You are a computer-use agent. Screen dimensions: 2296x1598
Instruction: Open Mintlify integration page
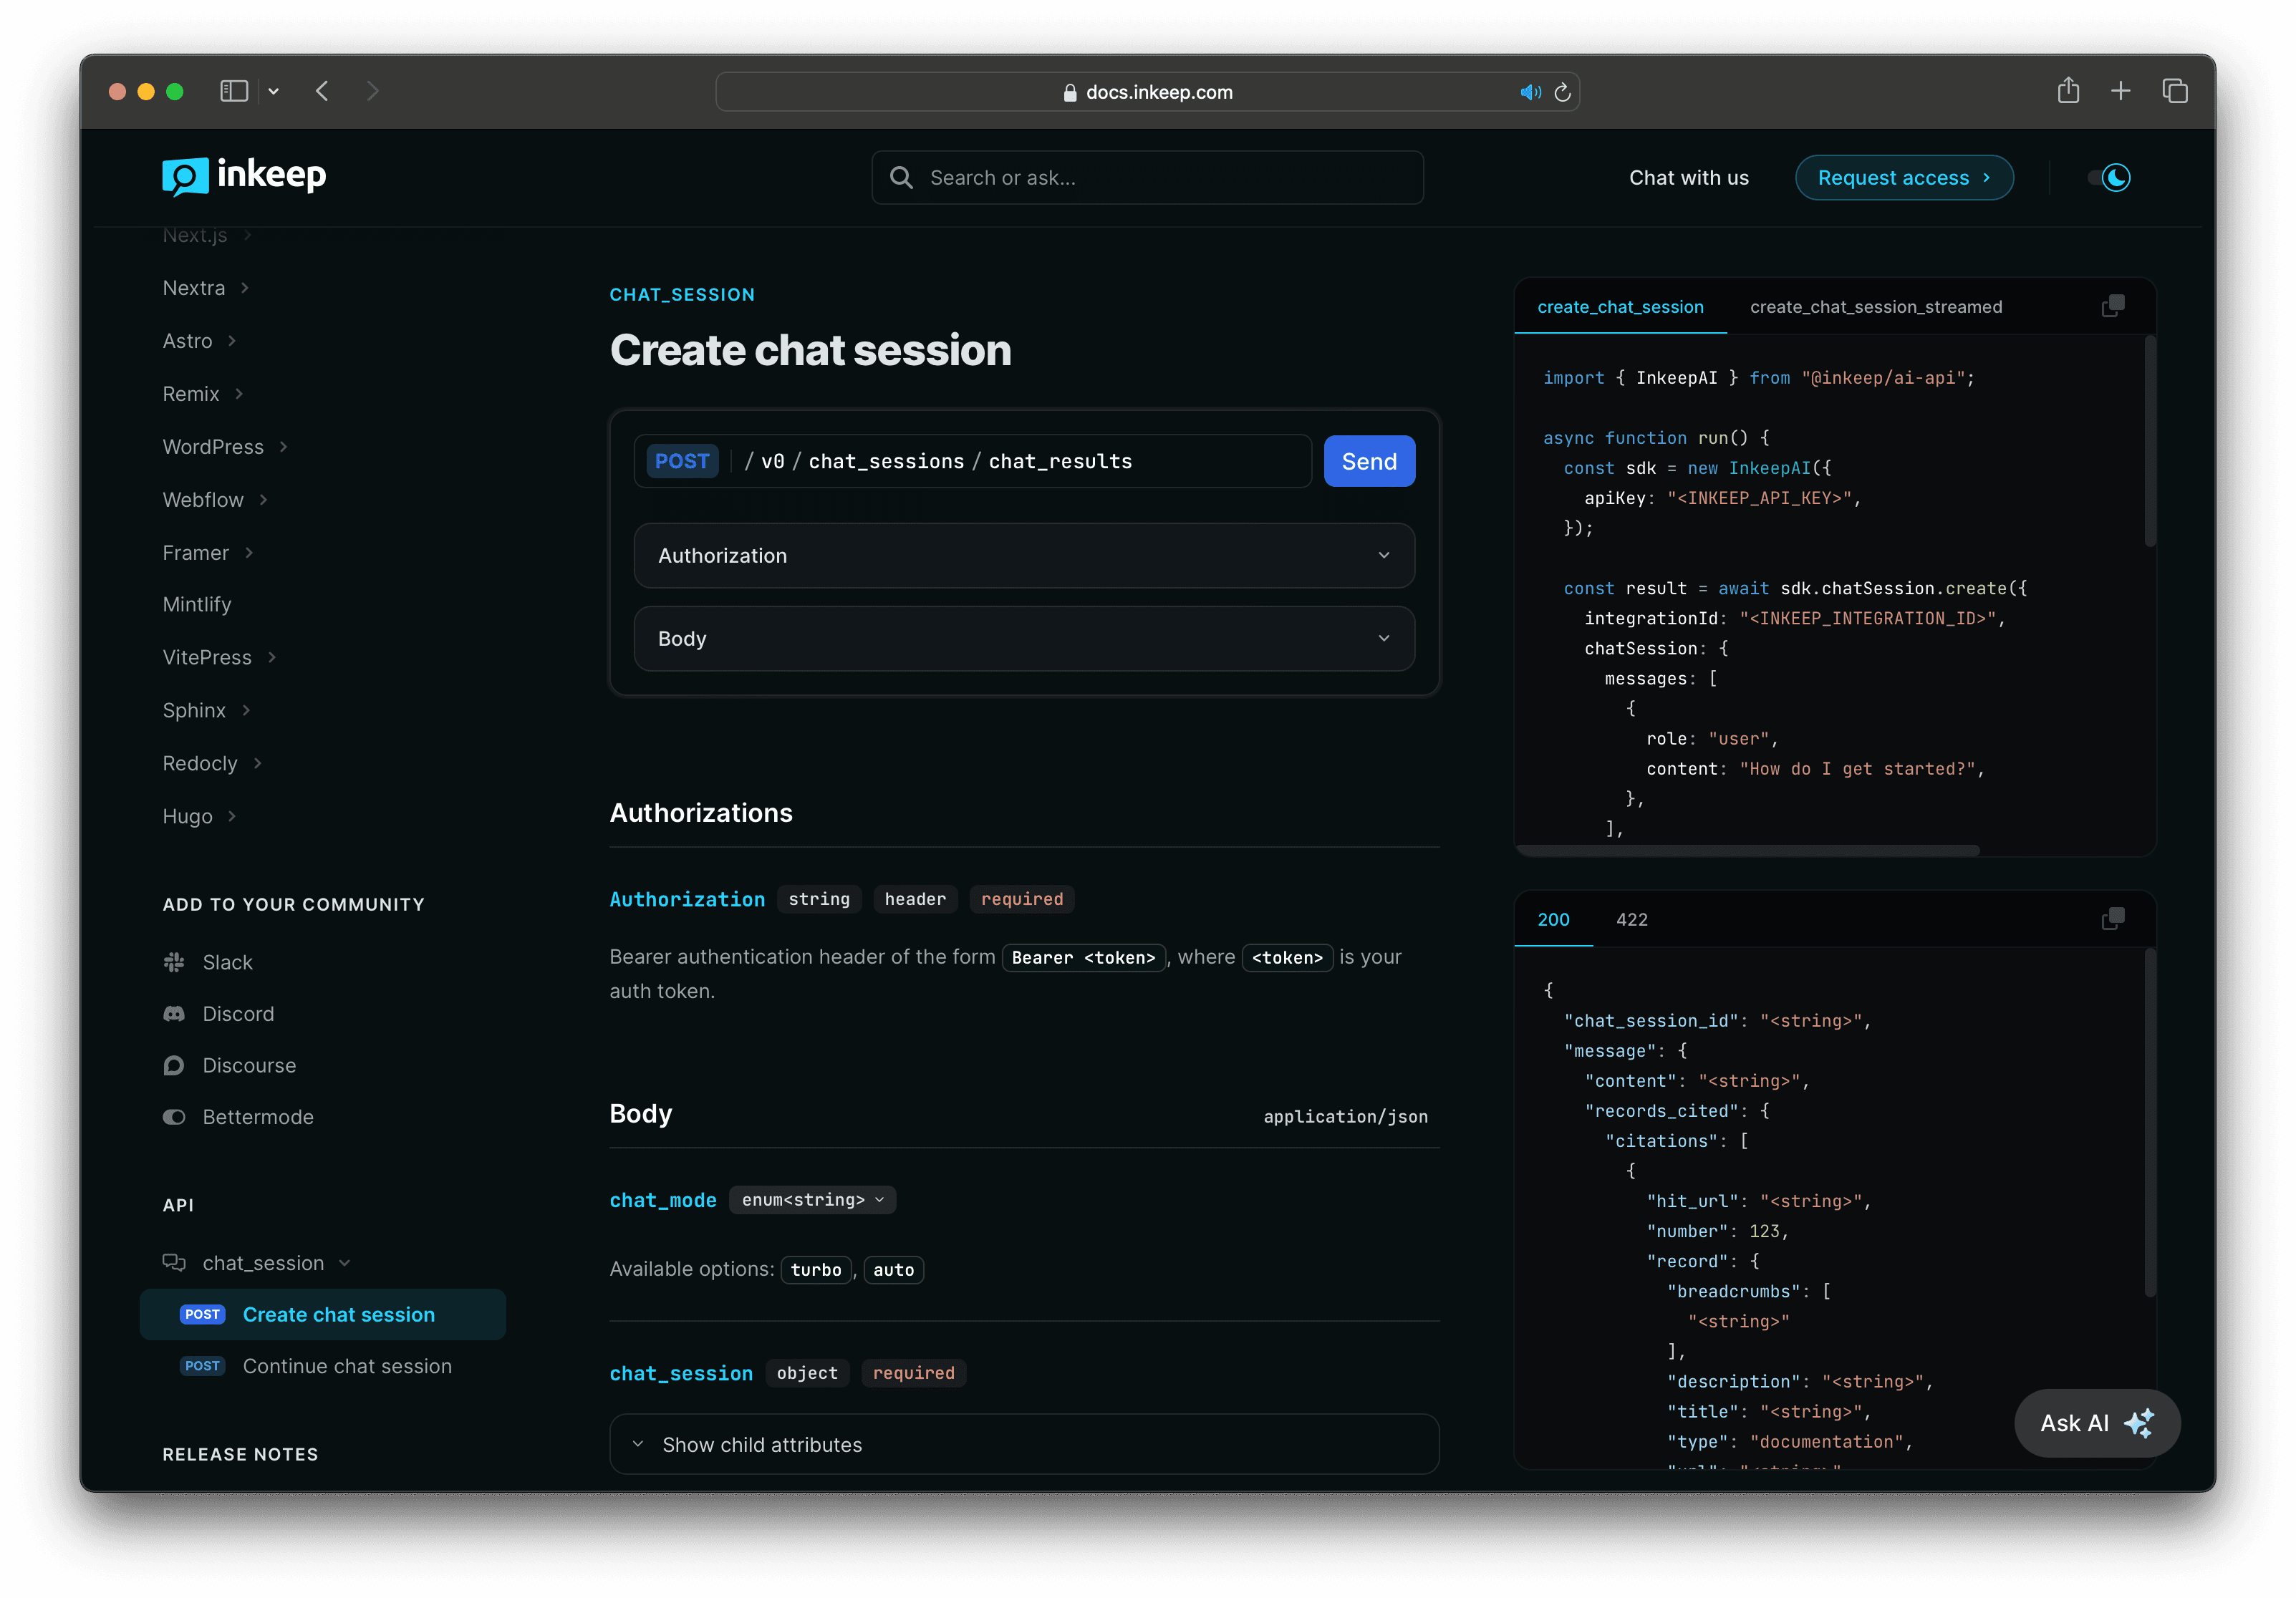[x=197, y=605]
